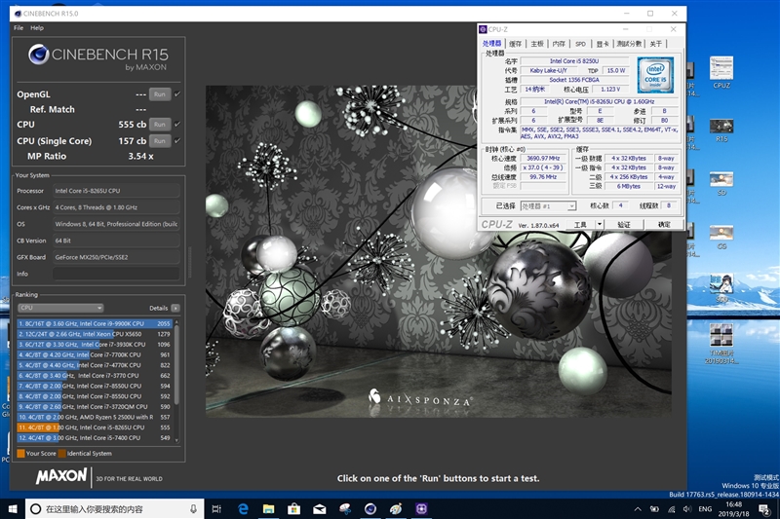Open Microsoft Store from the taskbar
The height and width of the screenshot is (519, 780).
[294, 509]
